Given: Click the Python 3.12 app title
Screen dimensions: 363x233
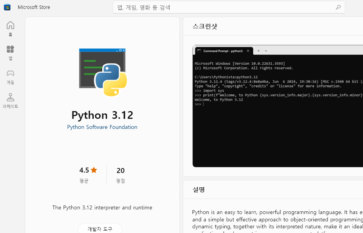Looking at the screenshot, I should [x=102, y=115].
